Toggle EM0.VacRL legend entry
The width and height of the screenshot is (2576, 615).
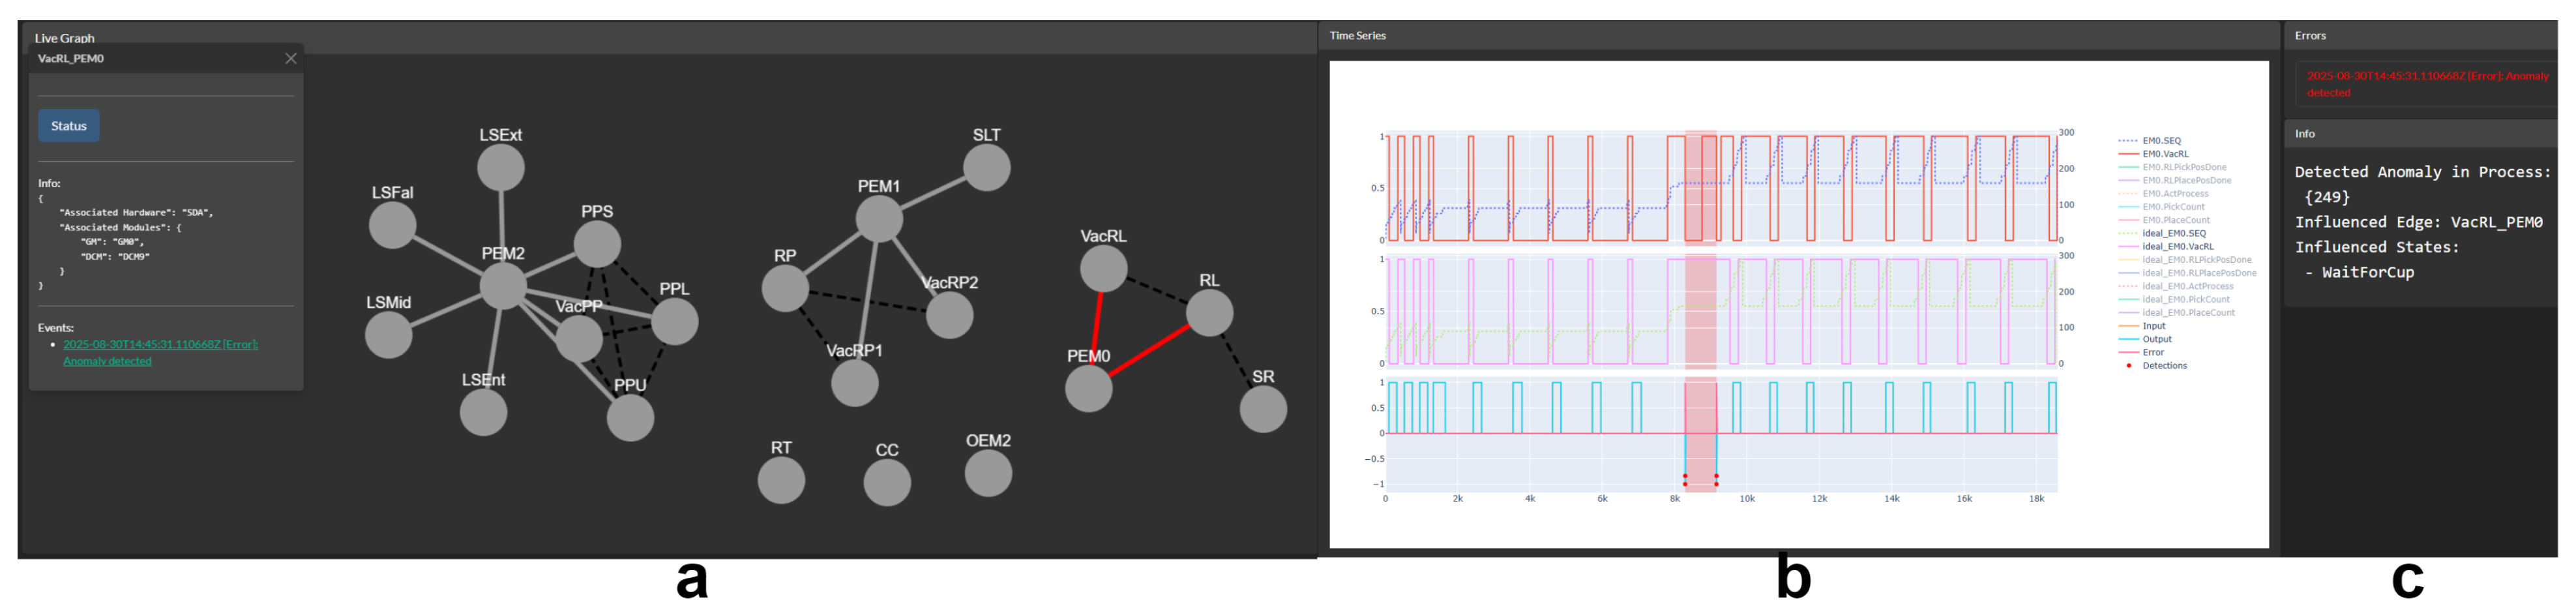2165,154
